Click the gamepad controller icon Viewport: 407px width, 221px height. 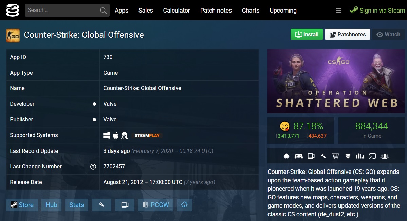tap(298, 156)
